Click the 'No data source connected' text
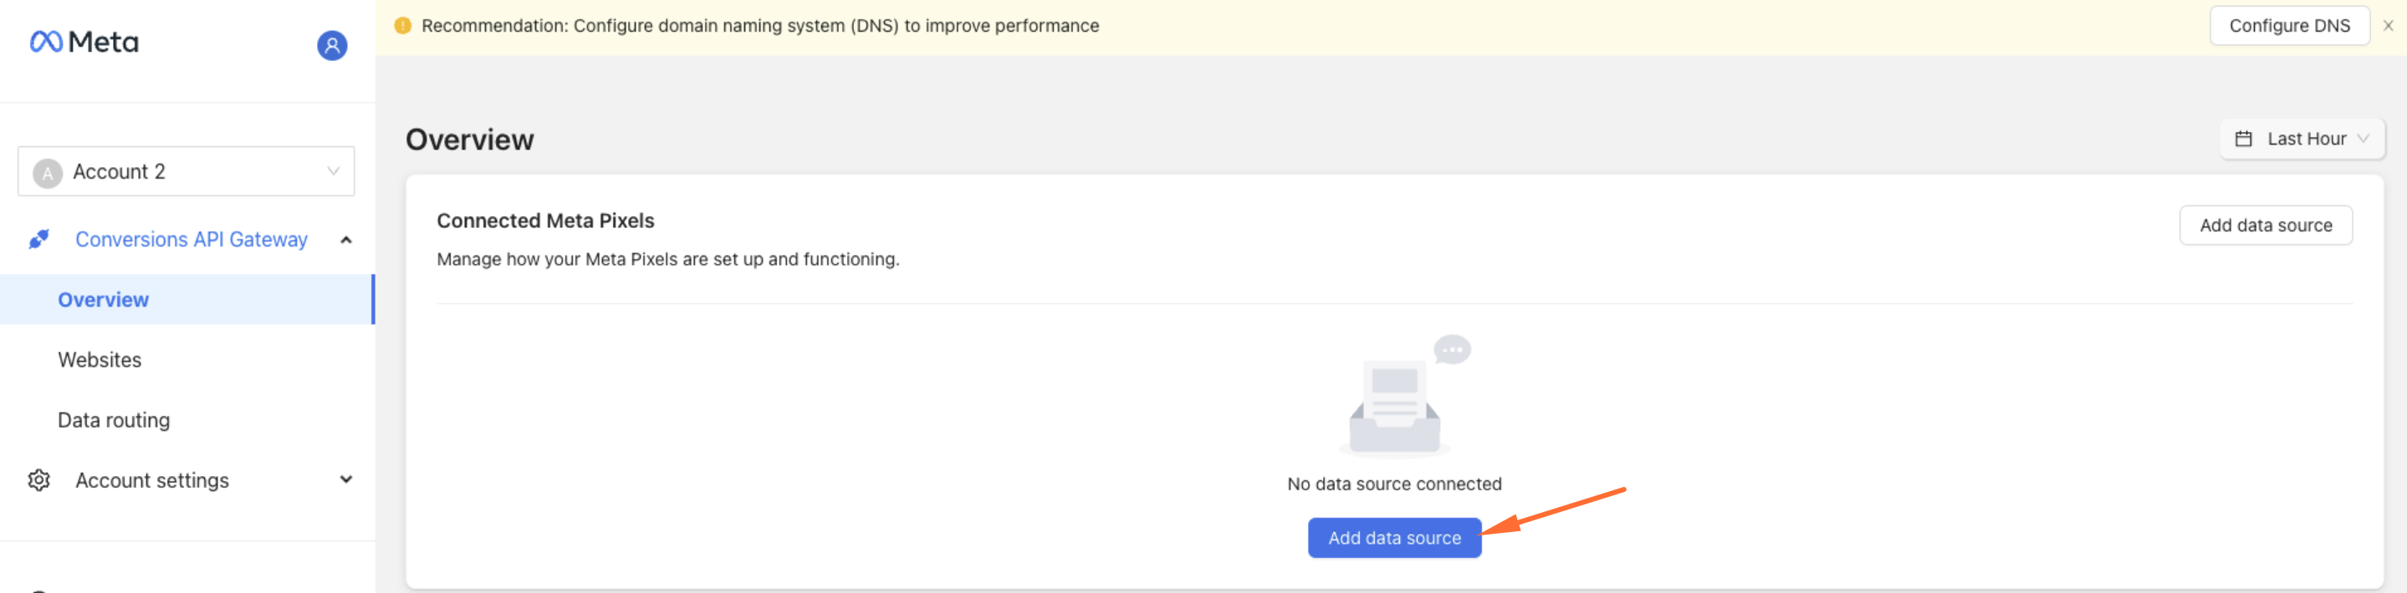This screenshot has width=2407, height=593. point(1394,484)
